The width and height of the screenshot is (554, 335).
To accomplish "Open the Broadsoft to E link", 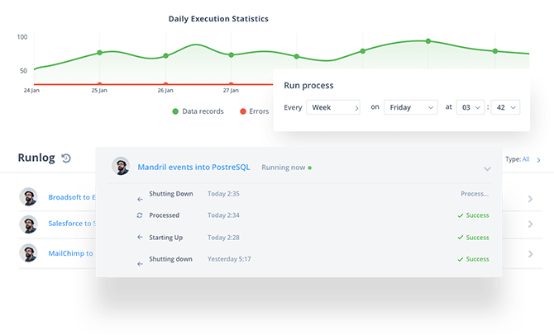I will pos(72,197).
